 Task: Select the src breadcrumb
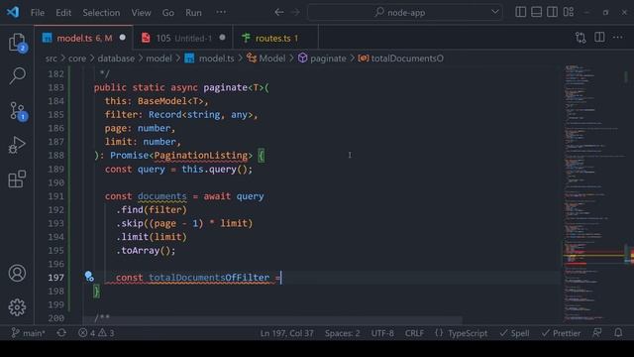pyautogui.click(x=51, y=59)
